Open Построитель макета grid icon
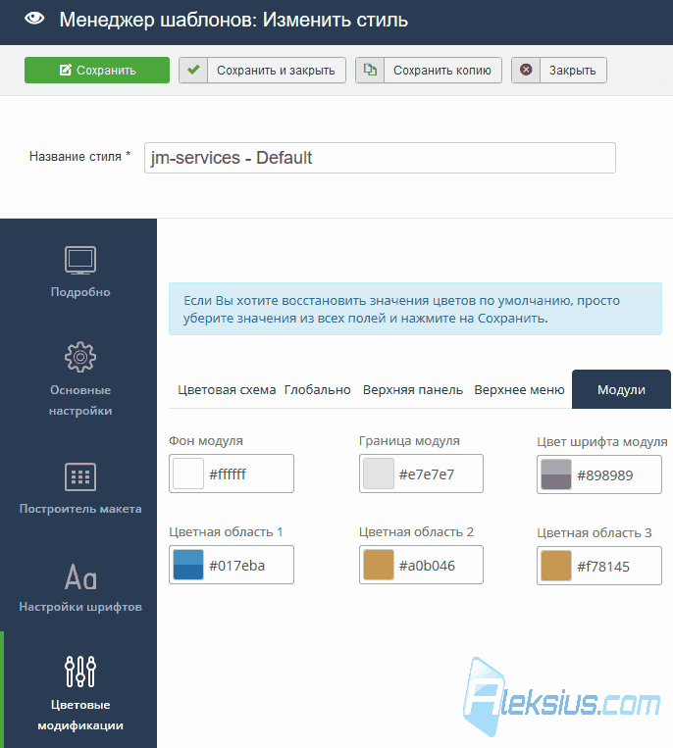Screen dimensions: 673x748 click(80, 476)
